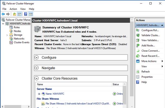Click the Refresh icon in Actions pane
Screen dimensions: 165x108
point(138,72)
